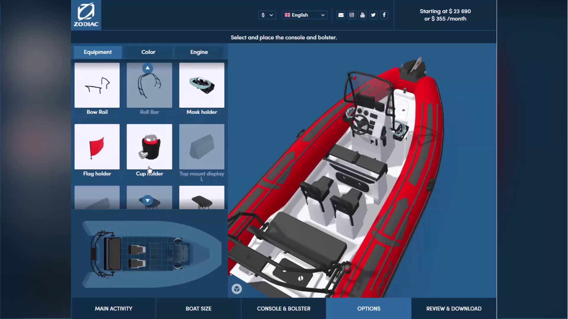Toggle the Flag holder option
The image size is (568, 319).
[x=97, y=147]
